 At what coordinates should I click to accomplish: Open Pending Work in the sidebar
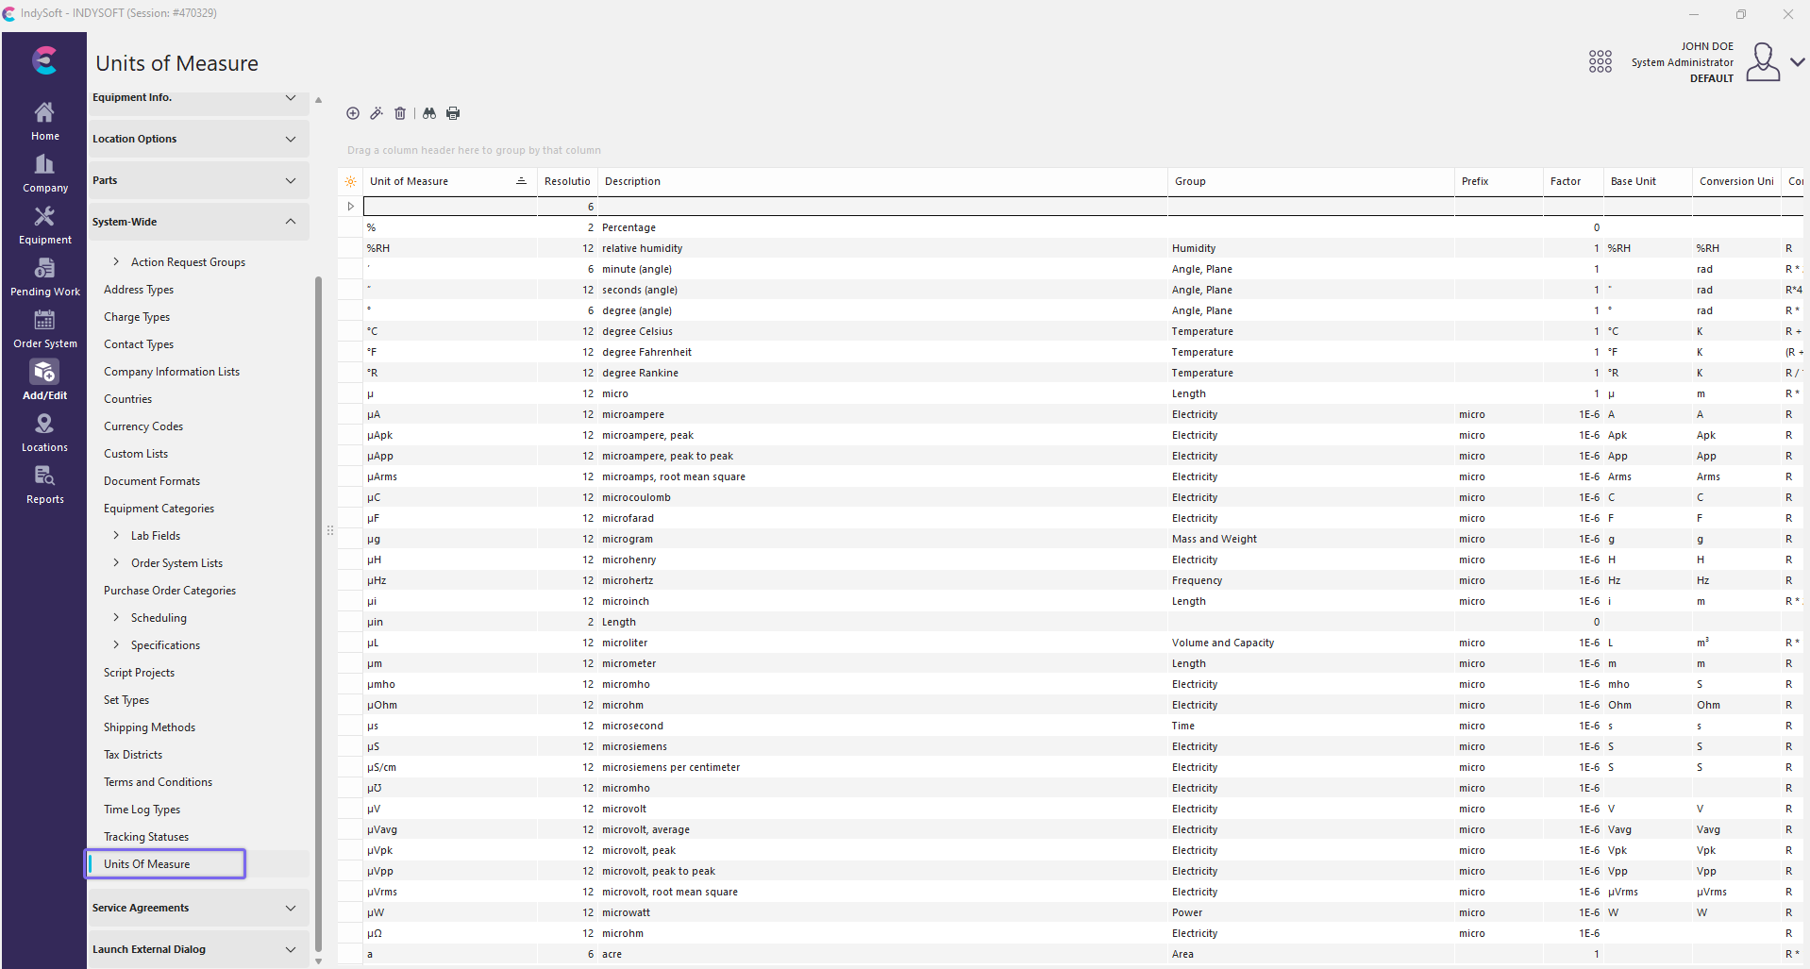pyautogui.click(x=44, y=277)
